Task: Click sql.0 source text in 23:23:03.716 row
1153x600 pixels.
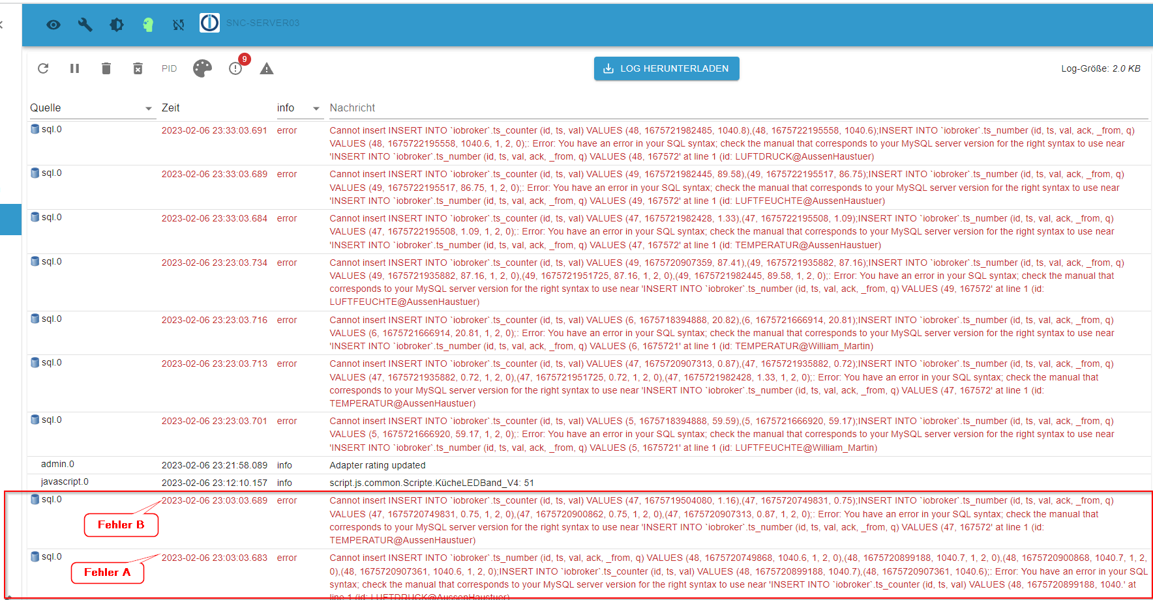Action: point(52,319)
